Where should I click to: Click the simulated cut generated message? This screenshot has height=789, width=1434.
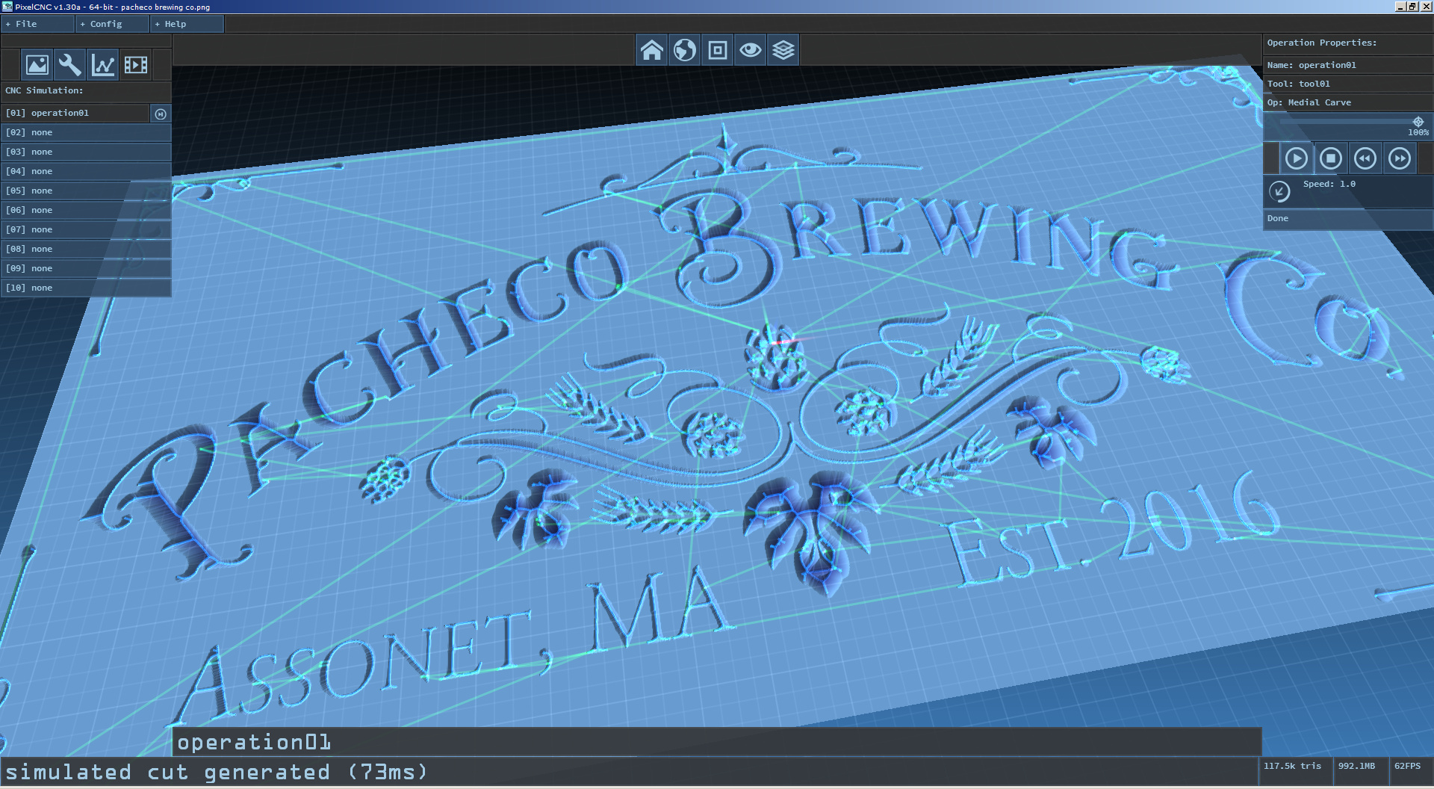(x=217, y=772)
